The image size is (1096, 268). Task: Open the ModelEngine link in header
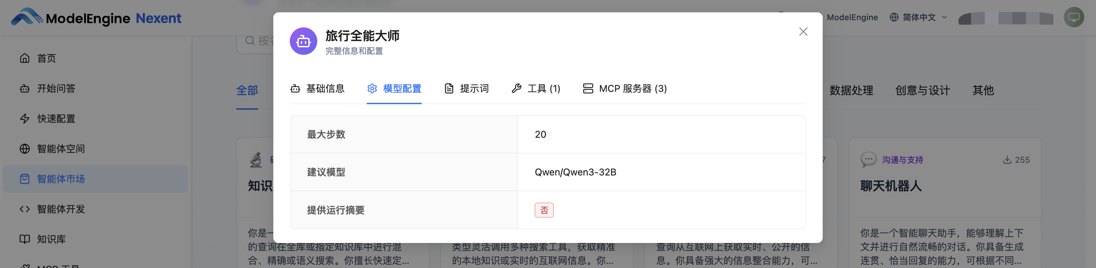pyautogui.click(x=852, y=17)
